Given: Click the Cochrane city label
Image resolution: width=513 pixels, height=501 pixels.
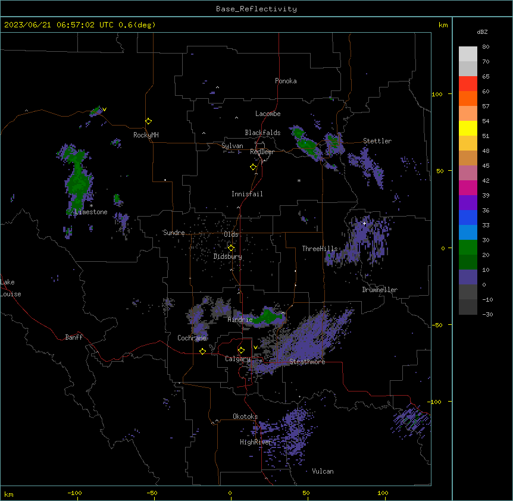Looking at the screenshot, I should pos(192,338).
